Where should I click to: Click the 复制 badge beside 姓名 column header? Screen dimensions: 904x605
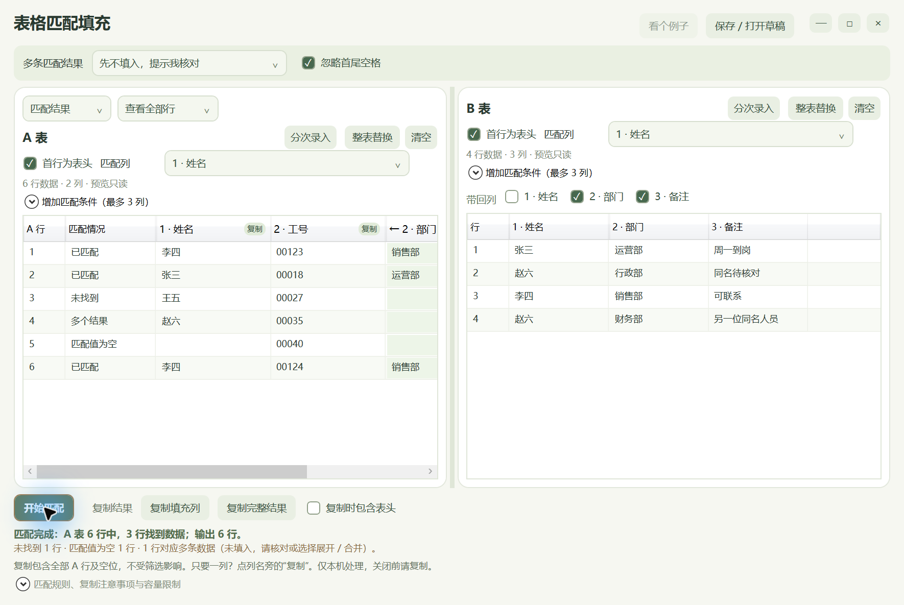[254, 229]
